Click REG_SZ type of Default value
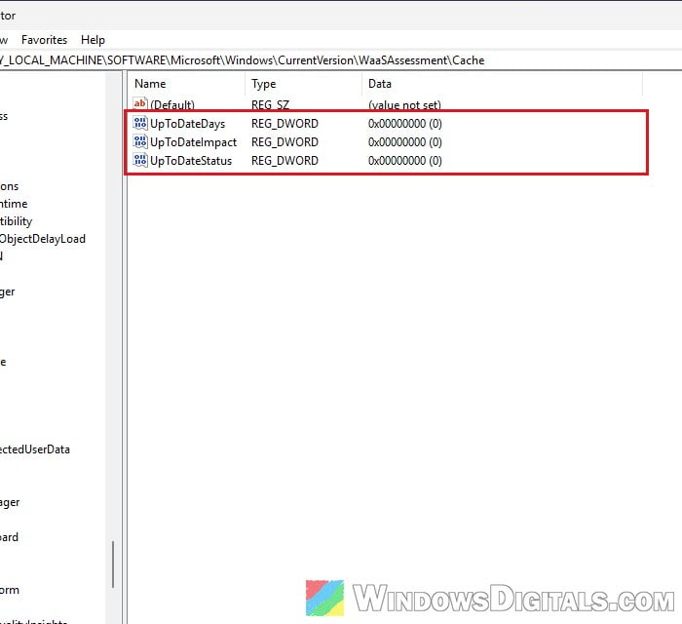 270,105
